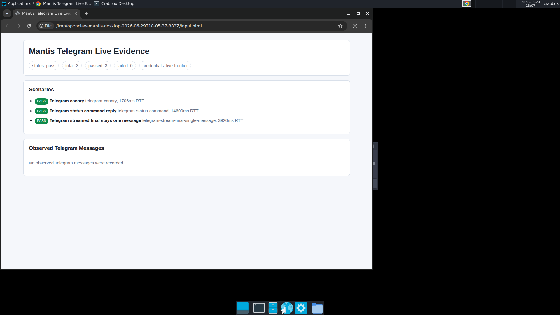The height and width of the screenshot is (315, 560).
Task: Click the crabbox user label
Action: tap(551, 4)
